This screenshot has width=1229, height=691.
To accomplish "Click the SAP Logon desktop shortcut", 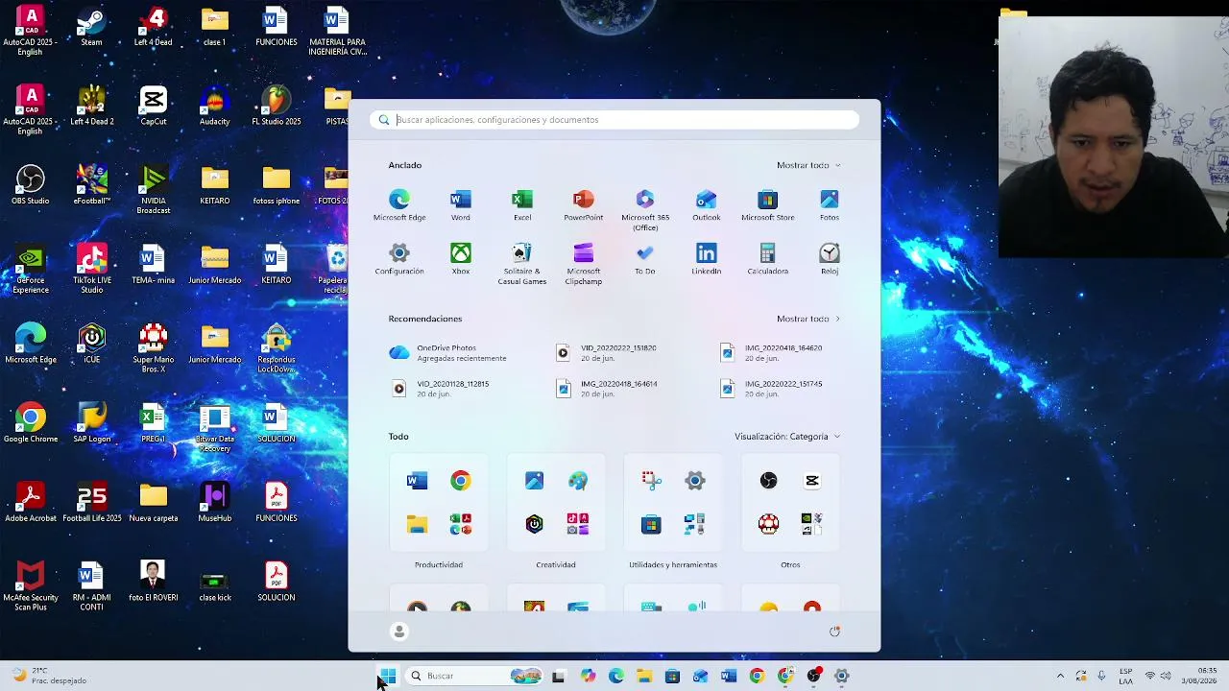I will pos(92,423).
